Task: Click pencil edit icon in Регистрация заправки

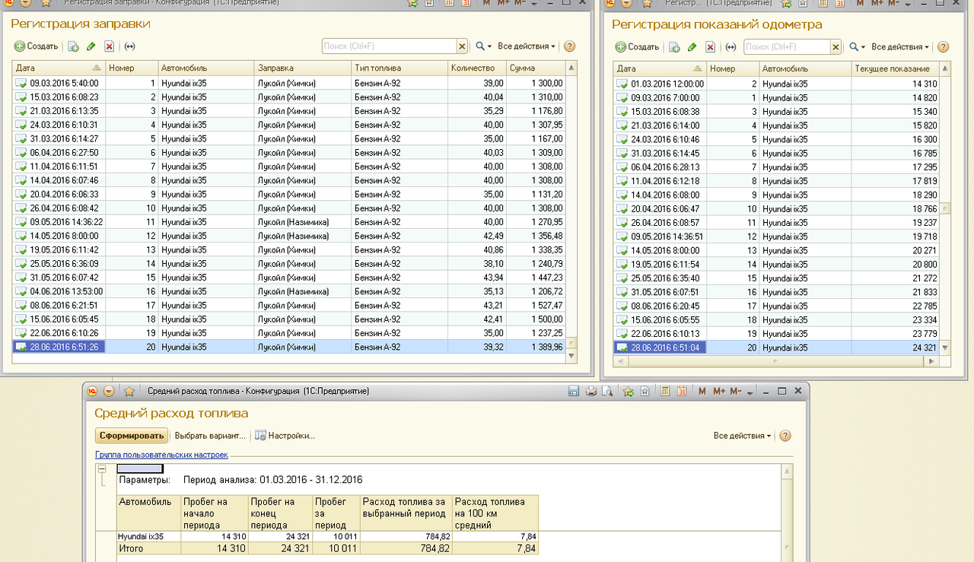Action: (x=91, y=46)
